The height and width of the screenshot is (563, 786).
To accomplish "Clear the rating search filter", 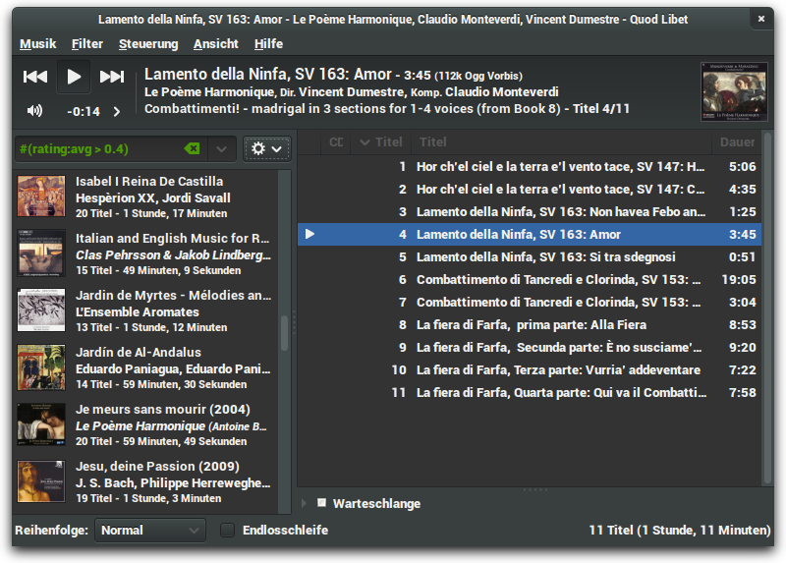I will pyautogui.click(x=192, y=148).
